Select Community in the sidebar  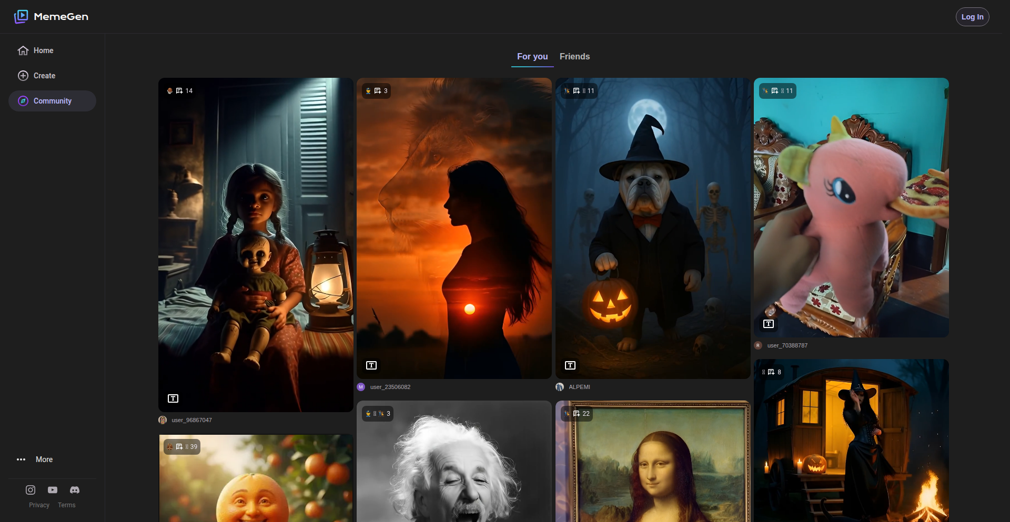52,101
